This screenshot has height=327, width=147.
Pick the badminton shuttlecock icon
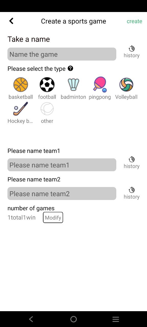pyautogui.click(x=73, y=85)
